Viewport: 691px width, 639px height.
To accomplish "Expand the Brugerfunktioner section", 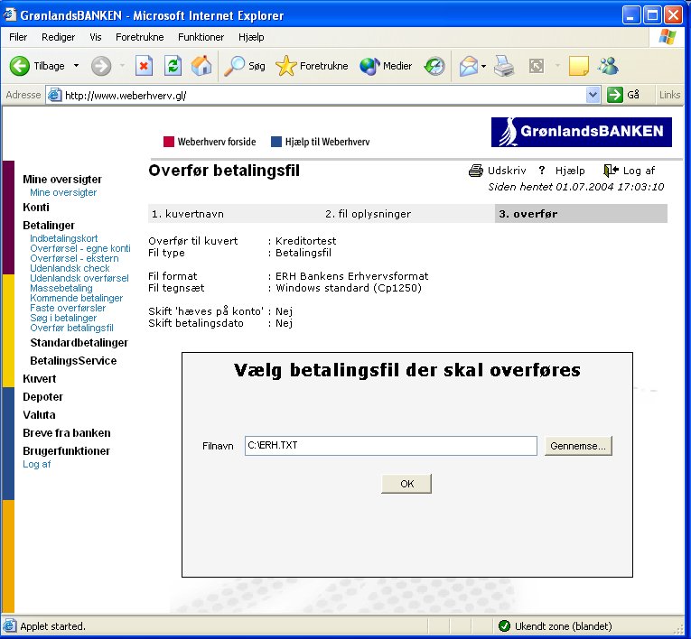I will pos(66,451).
